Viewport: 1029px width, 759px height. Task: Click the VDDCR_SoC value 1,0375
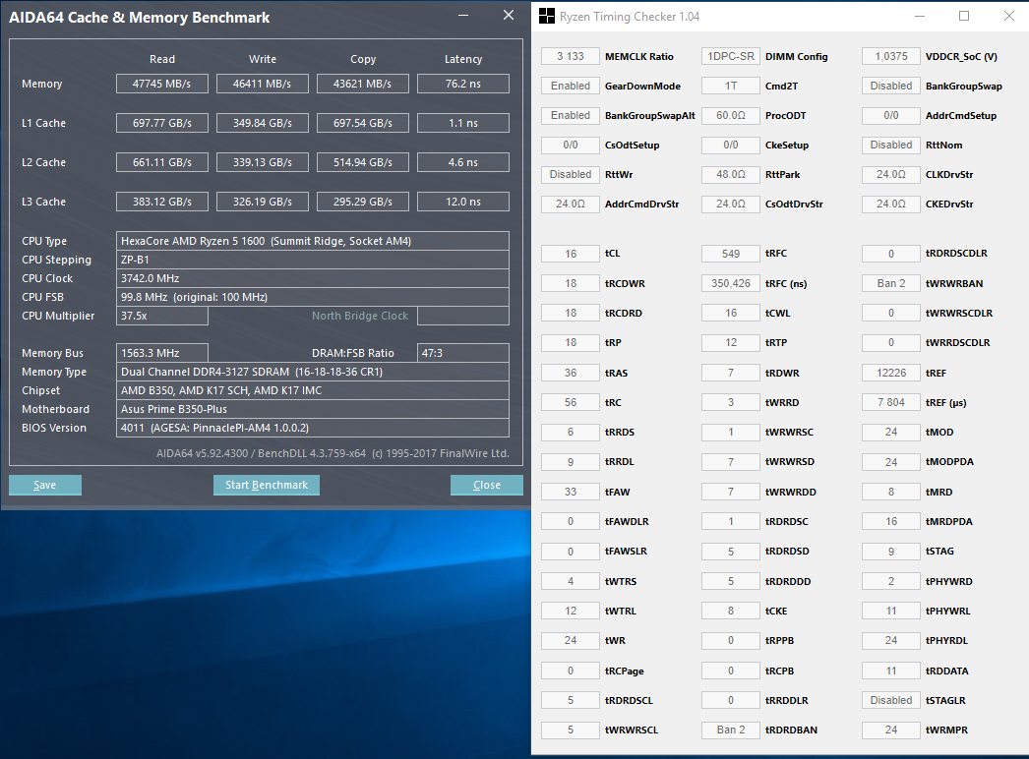click(891, 56)
